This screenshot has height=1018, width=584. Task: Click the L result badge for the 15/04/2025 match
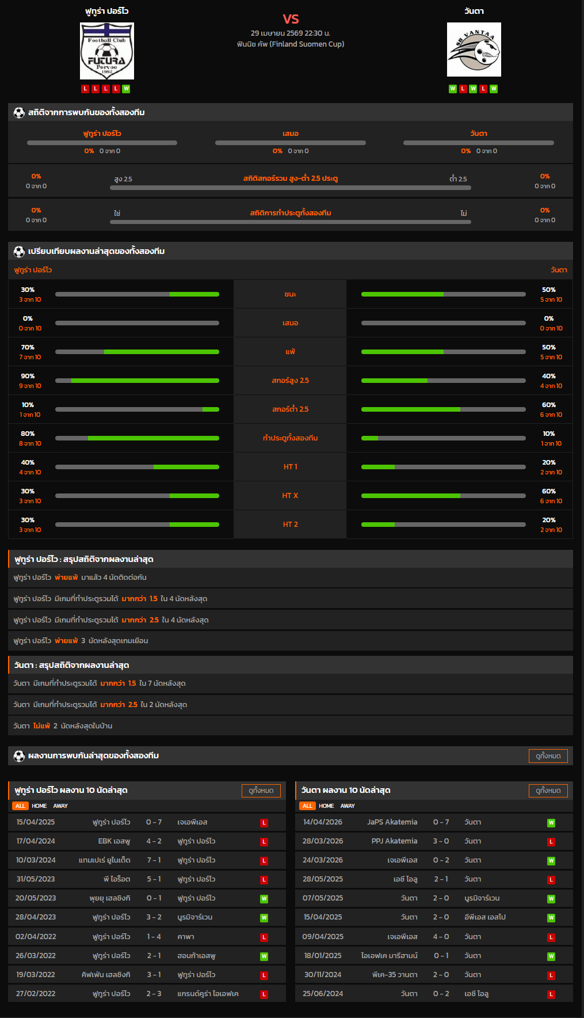[264, 823]
